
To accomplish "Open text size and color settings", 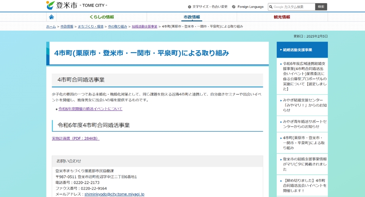I will pyautogui.click(x=208, y=7).
